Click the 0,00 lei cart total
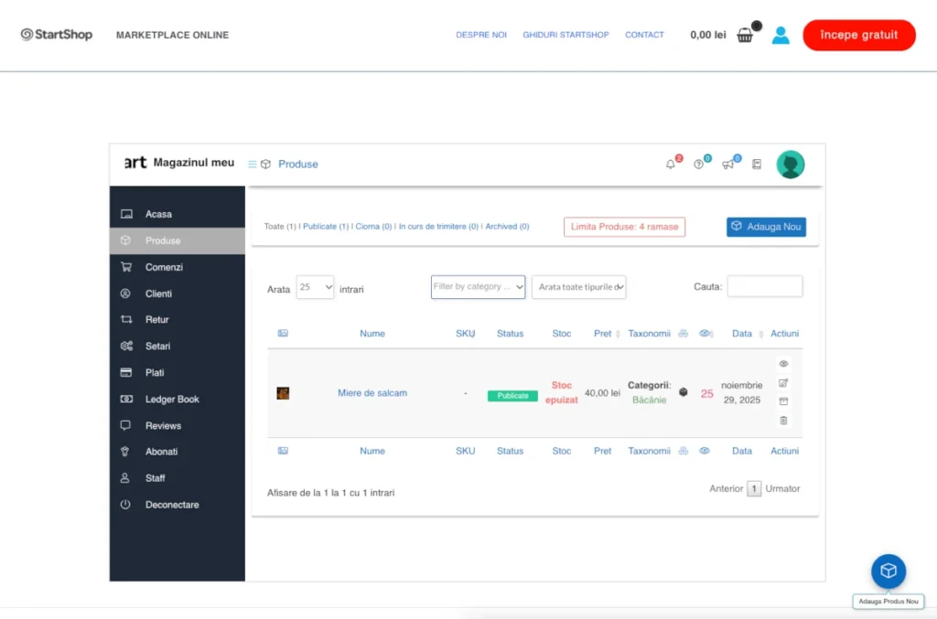The width and height of the screenshot is (937, 619). coord(708,36)
